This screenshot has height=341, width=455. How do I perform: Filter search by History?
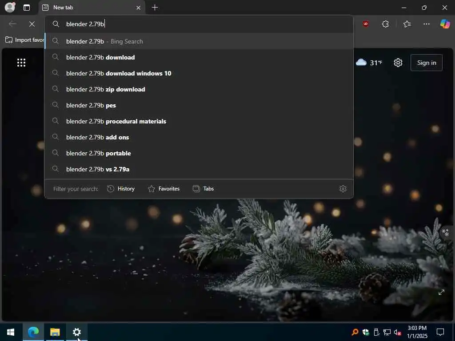[x=121, y=189]
